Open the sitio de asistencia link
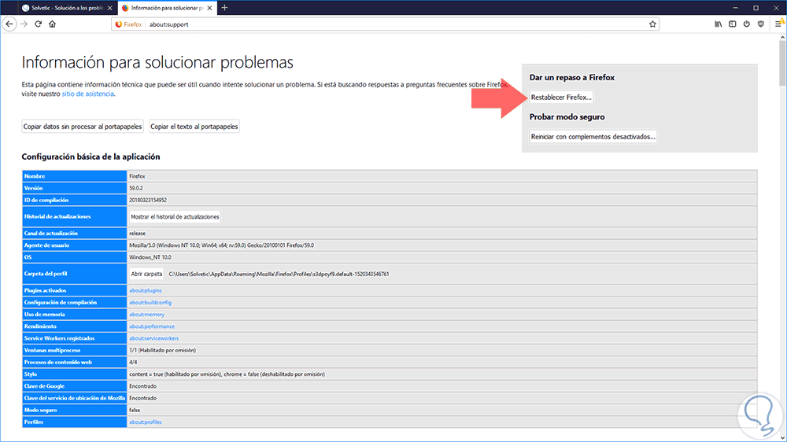This screenshot has width=787, height=442. [87, 94]
